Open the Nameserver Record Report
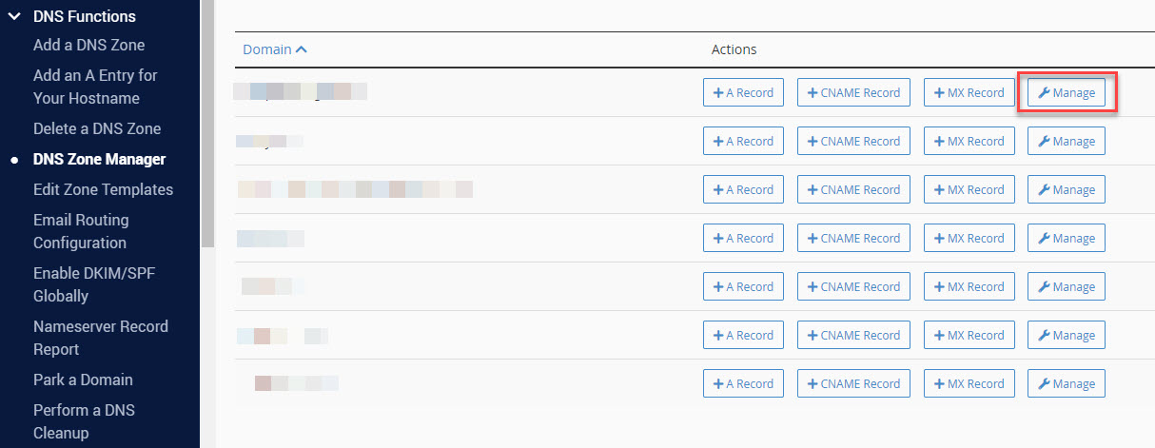Screen dimensions: 1155x448 (100, 338)
